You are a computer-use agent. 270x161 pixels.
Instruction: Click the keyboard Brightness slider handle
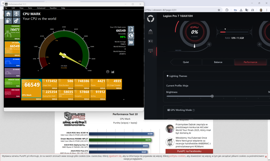(212, 96)
